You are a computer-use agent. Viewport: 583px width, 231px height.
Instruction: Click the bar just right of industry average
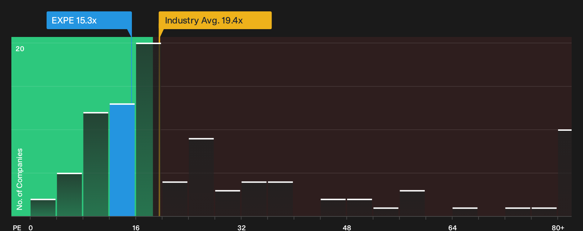coord(175,199)
